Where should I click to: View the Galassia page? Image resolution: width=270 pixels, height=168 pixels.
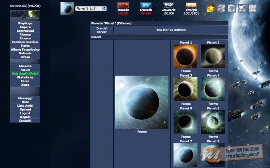pos(25,53)
